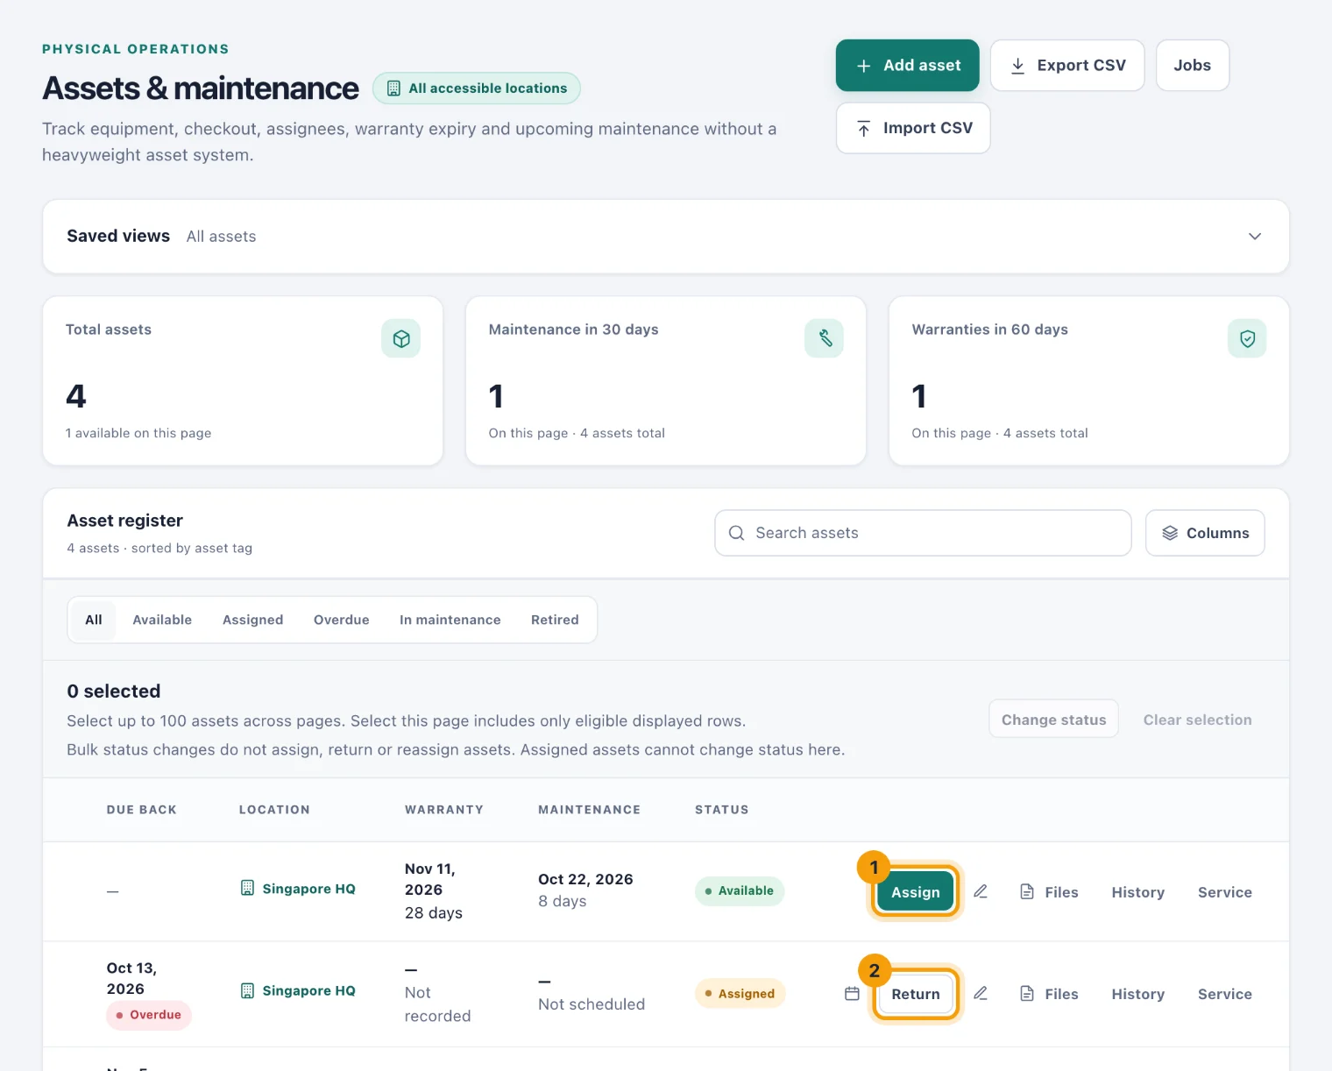
Task: Click the DUE BACK column header
Action: pyautogui.click(x=142, y=810)
